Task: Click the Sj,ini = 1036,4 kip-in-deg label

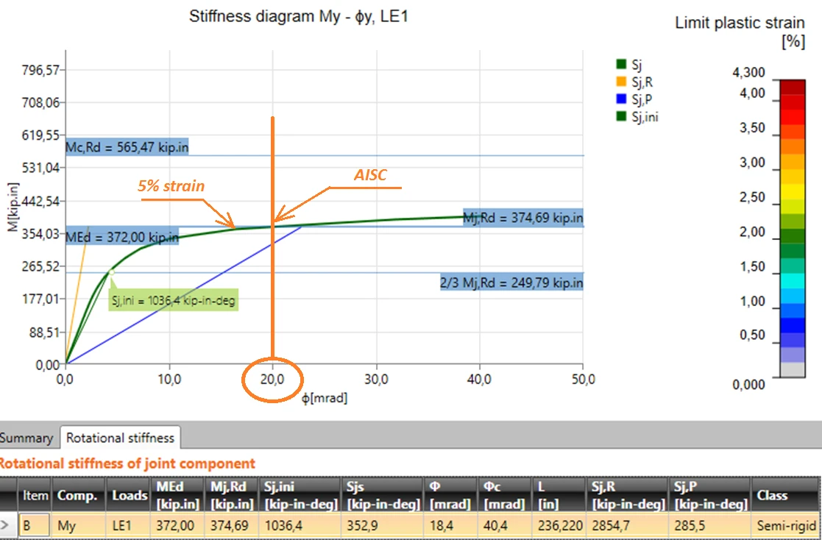Action: tap(174, 301)
